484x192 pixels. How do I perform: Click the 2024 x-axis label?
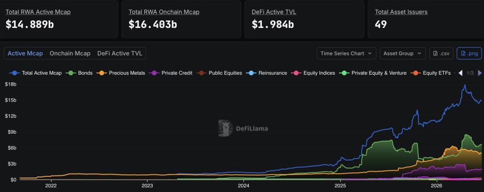[243, 185]
